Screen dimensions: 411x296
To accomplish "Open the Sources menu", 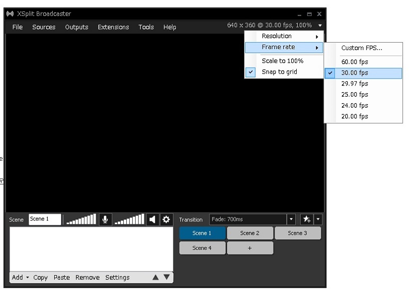I will 44,27.
